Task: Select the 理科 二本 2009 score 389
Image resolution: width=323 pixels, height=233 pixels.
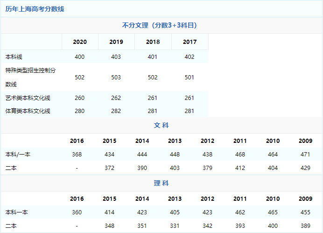Action: [x=306, y=226]
